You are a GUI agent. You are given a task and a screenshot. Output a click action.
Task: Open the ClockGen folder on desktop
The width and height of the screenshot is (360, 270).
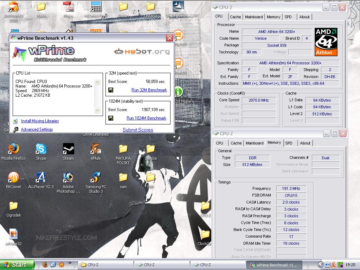(x=205, y=234)
